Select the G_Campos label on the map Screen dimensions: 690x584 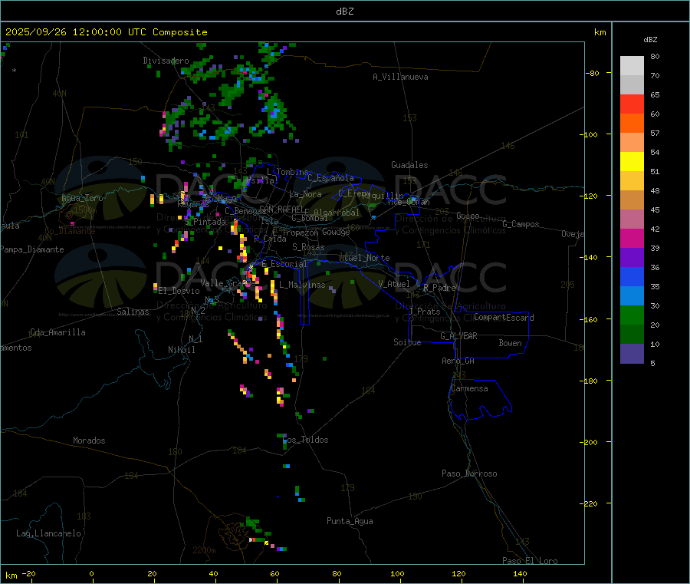(x=521, y=224)
